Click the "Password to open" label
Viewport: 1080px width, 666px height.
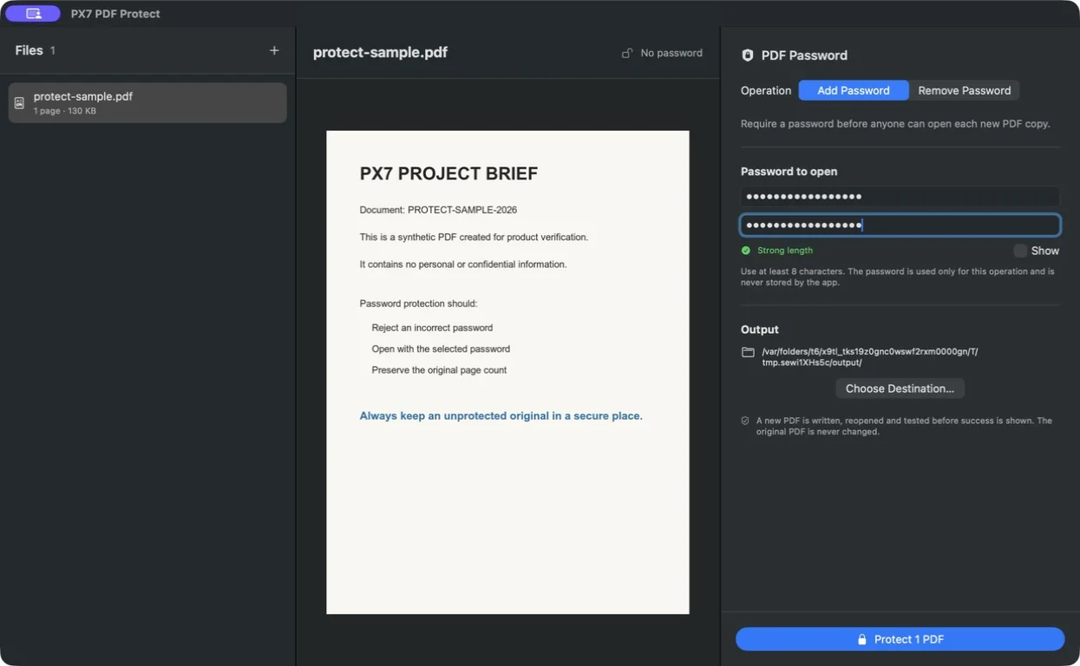pos(789,172)
